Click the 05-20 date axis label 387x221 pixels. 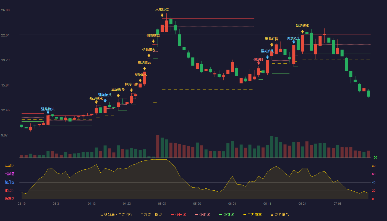[197, 204]
